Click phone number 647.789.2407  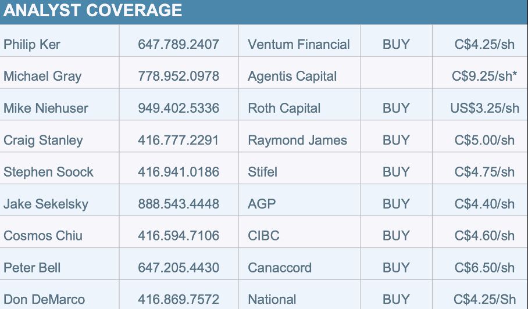pos(179,44)
